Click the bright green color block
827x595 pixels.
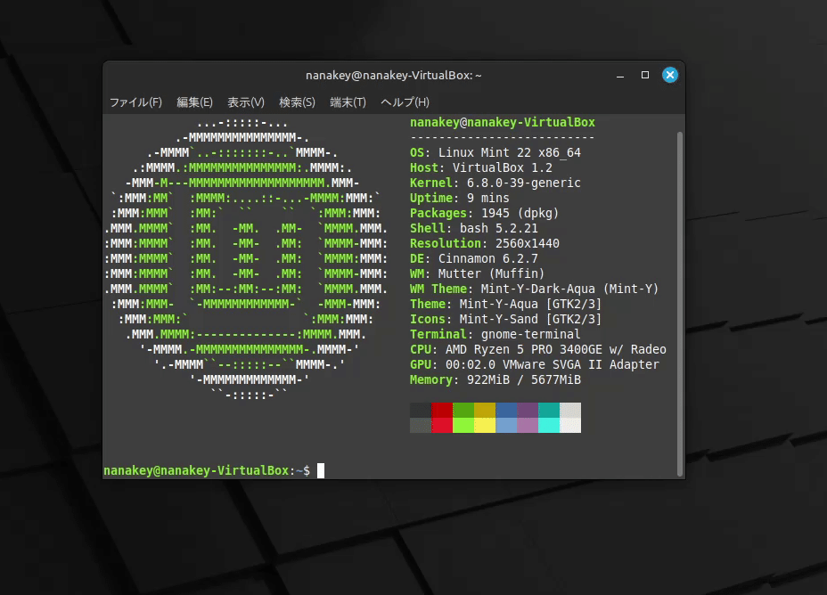(x=463, y=425)
